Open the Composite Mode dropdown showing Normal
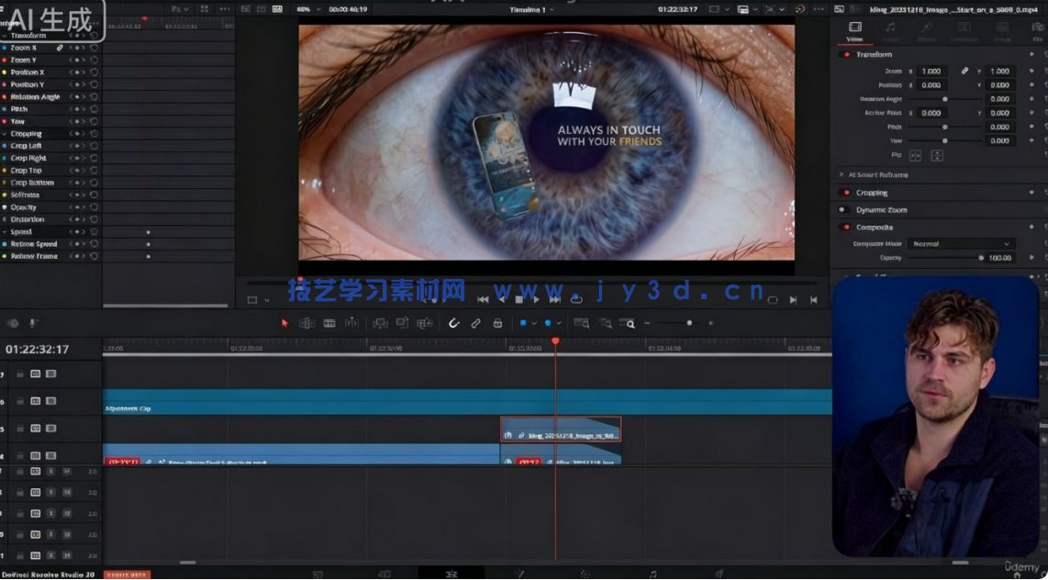Screen dimensions: 1048x580 point(961,244)
